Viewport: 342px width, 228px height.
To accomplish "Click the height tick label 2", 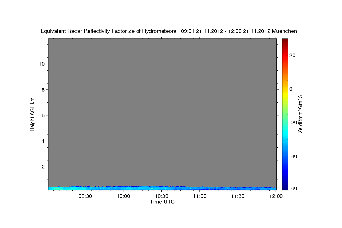I will (x=43, y=167).
